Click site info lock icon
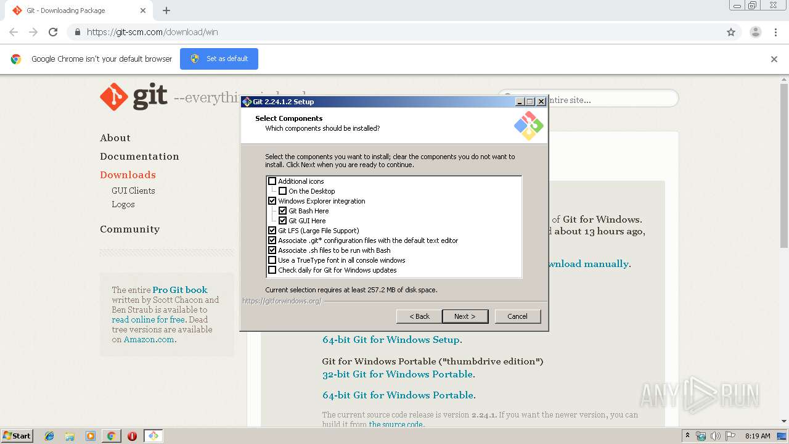The image size is (789, 444). [77, 32]
